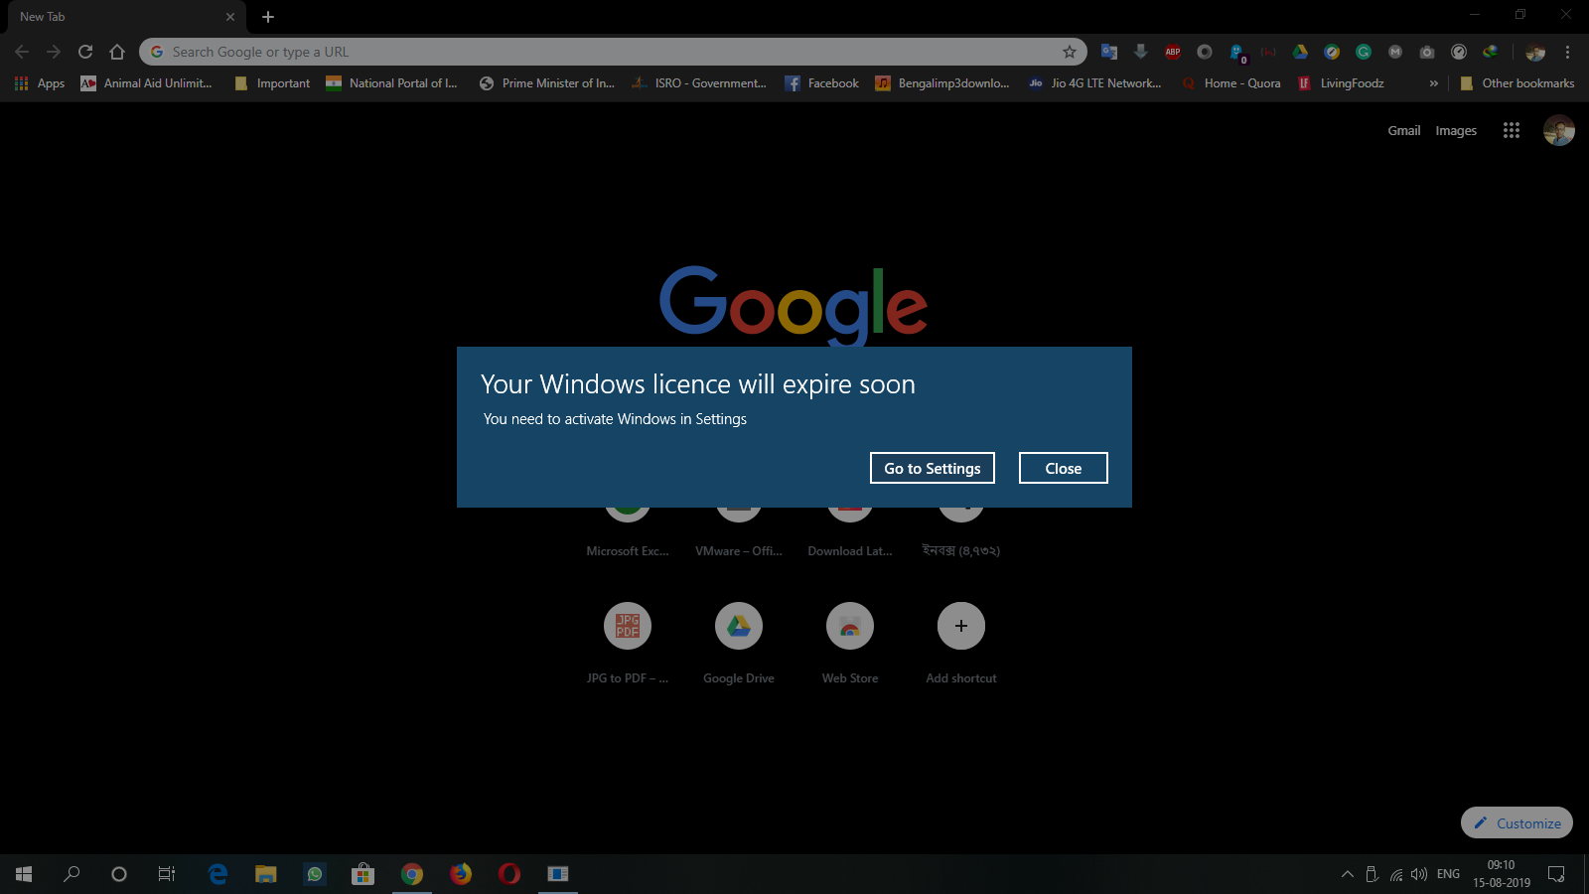Open the AdBlock Plus extension icon

[x=1173, y=52]
